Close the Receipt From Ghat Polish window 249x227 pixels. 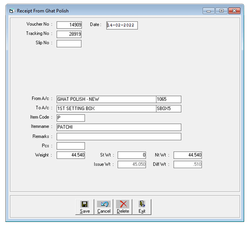234,11
